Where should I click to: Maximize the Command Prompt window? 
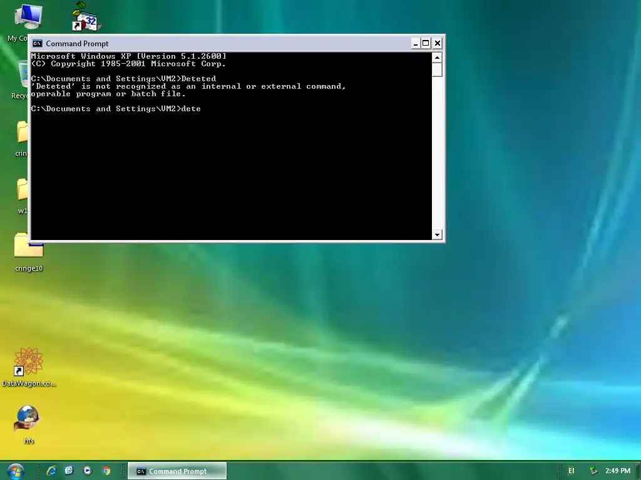click(426, 43)
